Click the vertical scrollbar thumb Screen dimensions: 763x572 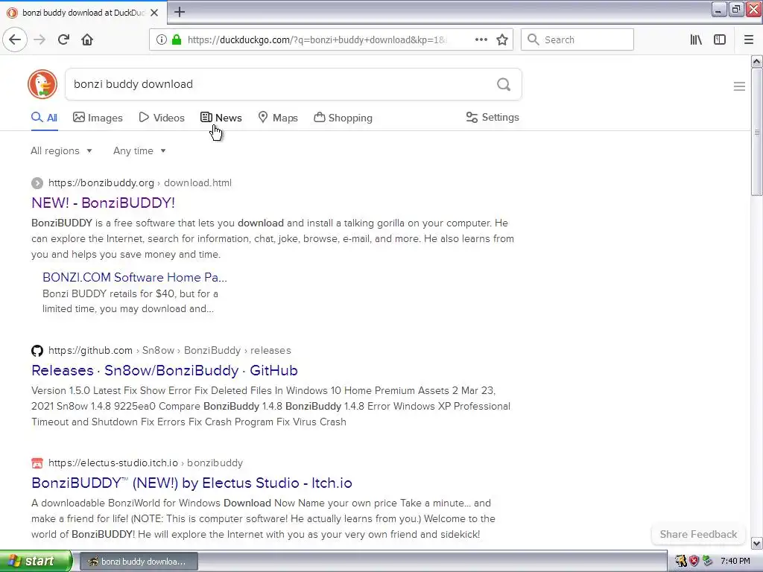(757, 132)
